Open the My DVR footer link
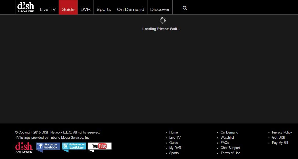The image size is (298, 159). [175, 148]
